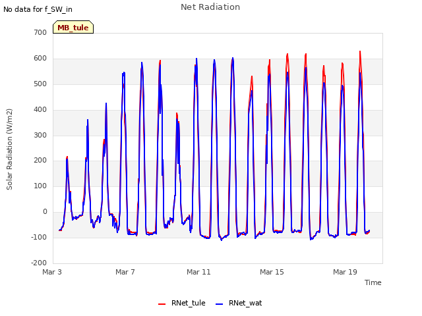Click the 300 y-axis label

pyautogui.click(x=40, y=135)
